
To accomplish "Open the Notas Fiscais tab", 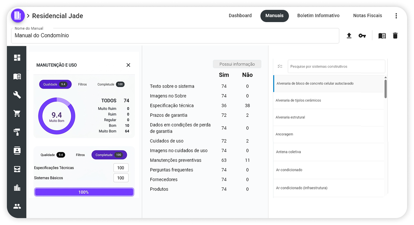I will pos(368,16).
